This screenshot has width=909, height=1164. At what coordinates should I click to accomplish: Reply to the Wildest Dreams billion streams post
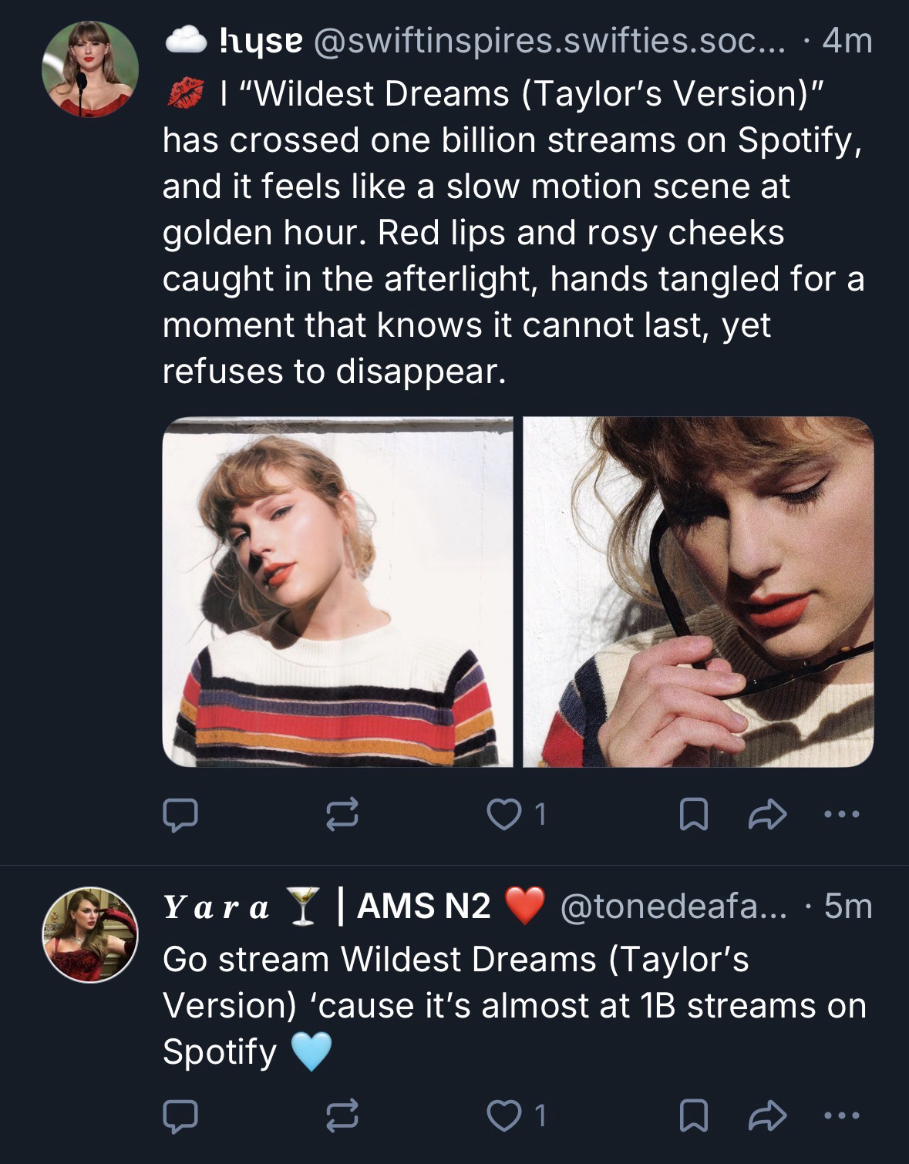click(x=180, y=815)
